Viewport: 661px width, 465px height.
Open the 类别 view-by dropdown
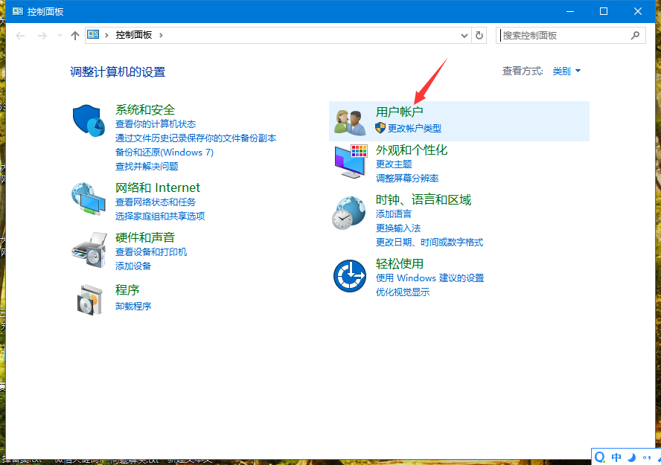(x=566, y=70)
